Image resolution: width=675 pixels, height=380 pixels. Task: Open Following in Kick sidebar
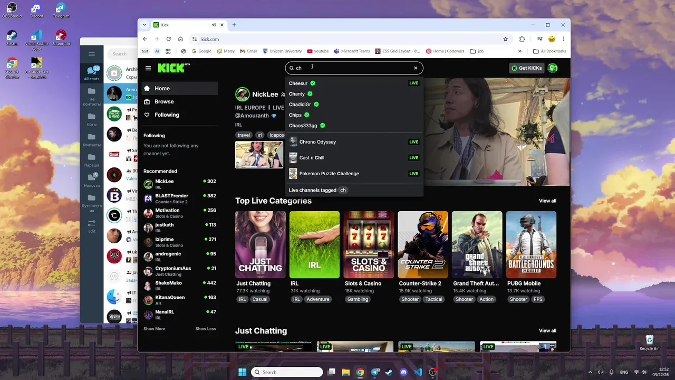[180, 115]
